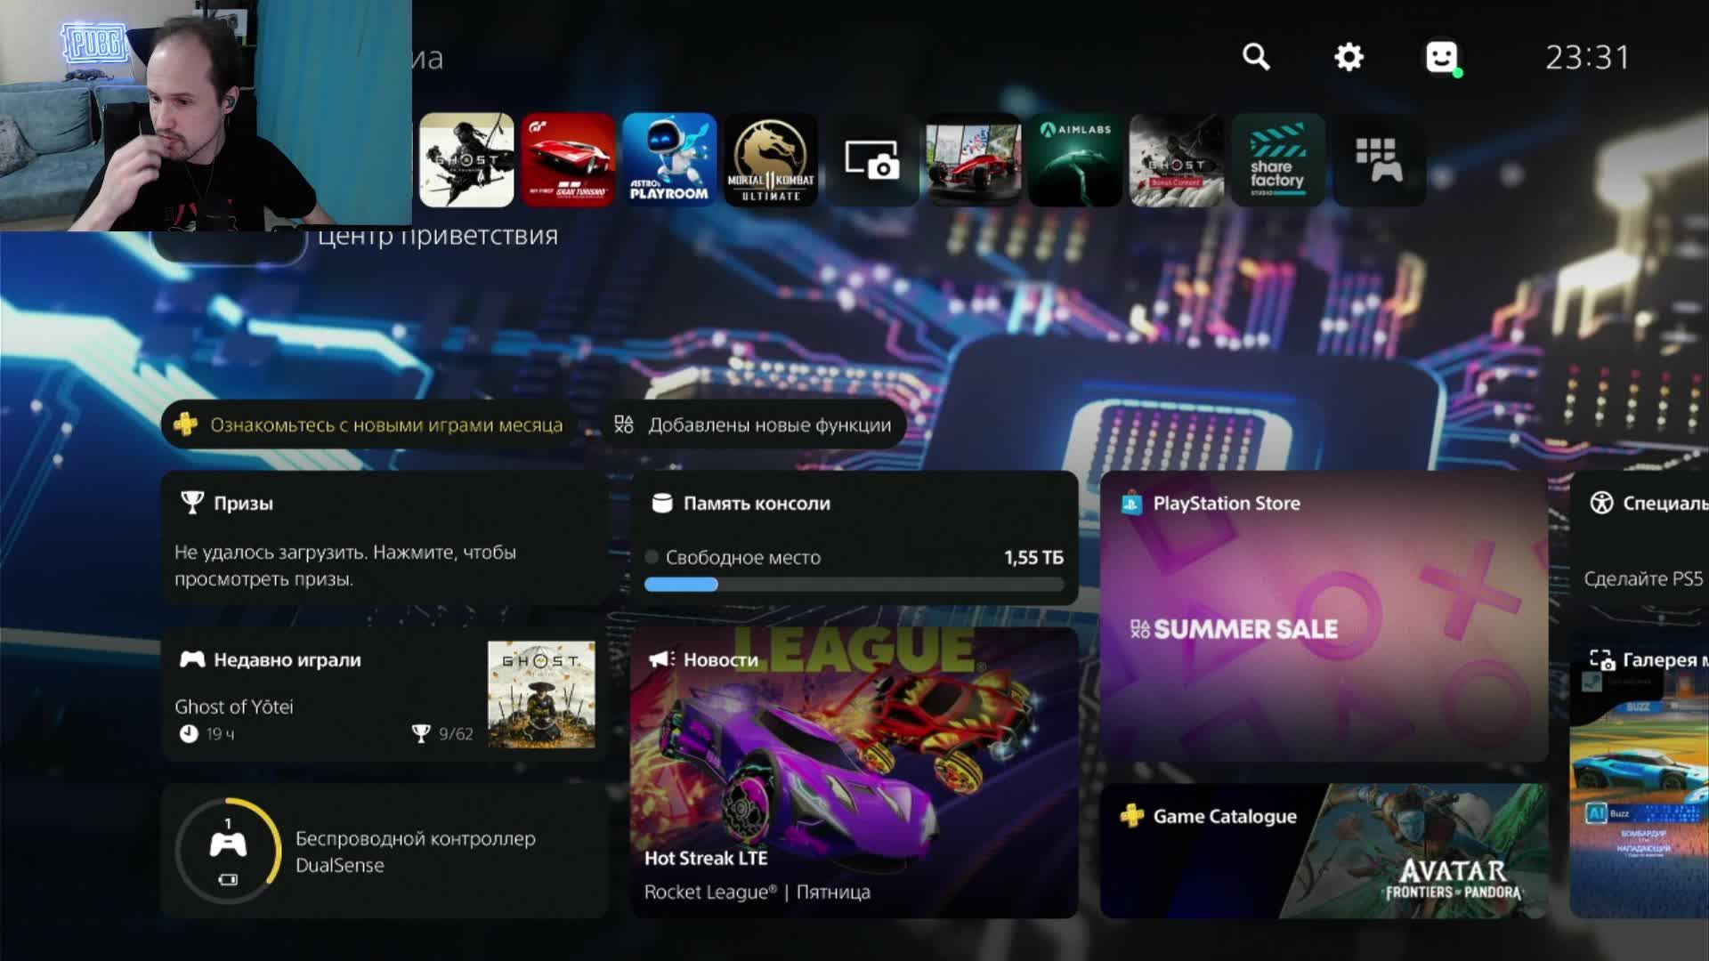Viewport: 1709px width, 961px height.
Task: Launch the red race car game tile
Action: coord(974,160)
